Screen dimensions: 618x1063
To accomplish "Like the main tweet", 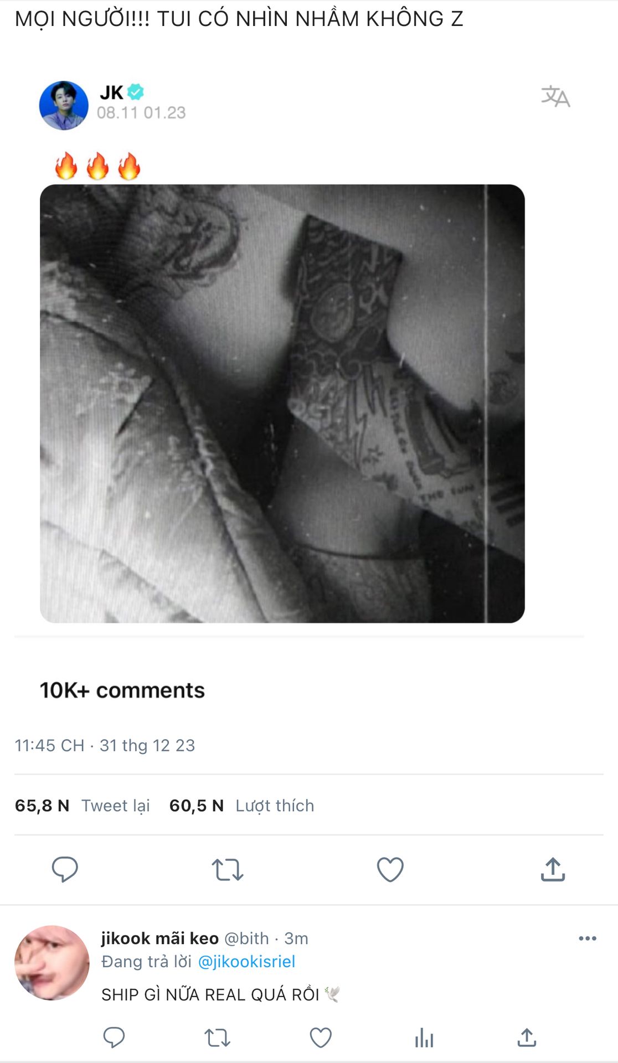I will click(x=390, y=869).
